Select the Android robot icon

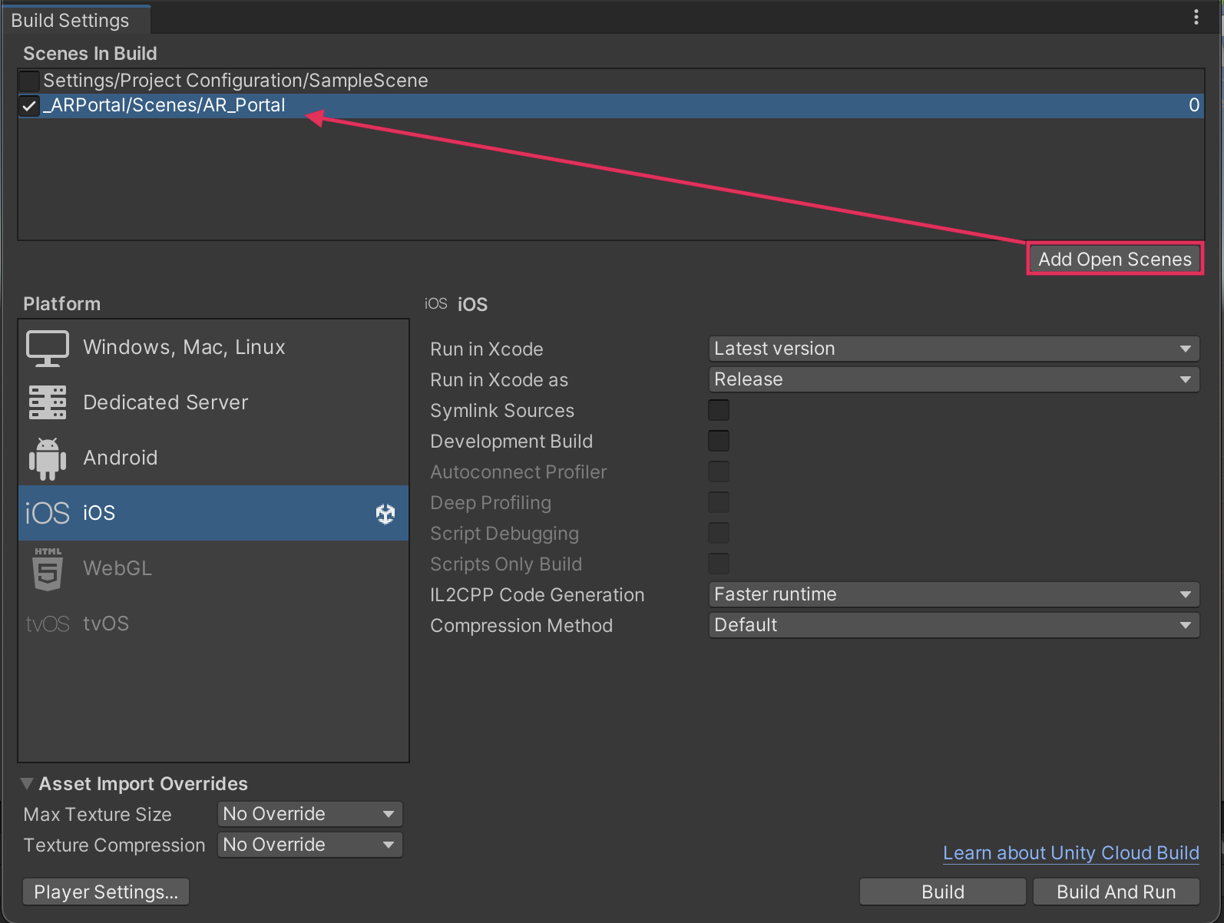[48, 458]
